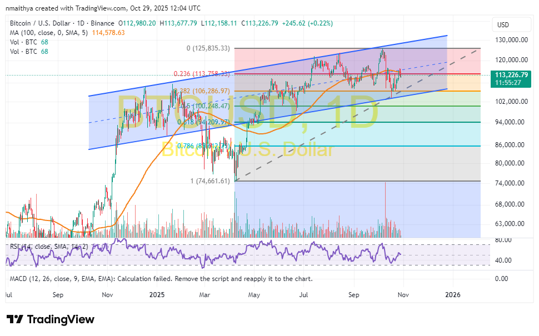Click the TradingView logo

point(50,319)
